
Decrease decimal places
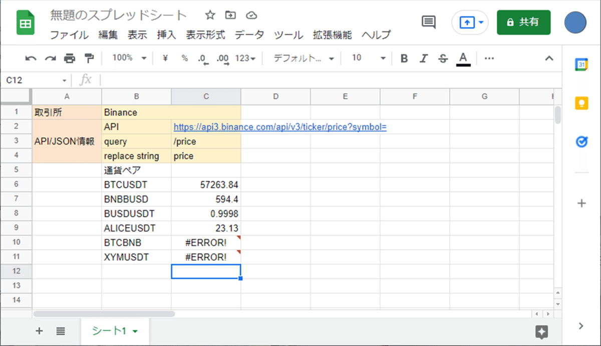pyautogui.click(x=203, y=59)
